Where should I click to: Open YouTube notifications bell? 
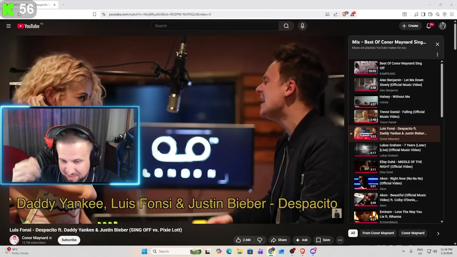click(x=430, y=26)
